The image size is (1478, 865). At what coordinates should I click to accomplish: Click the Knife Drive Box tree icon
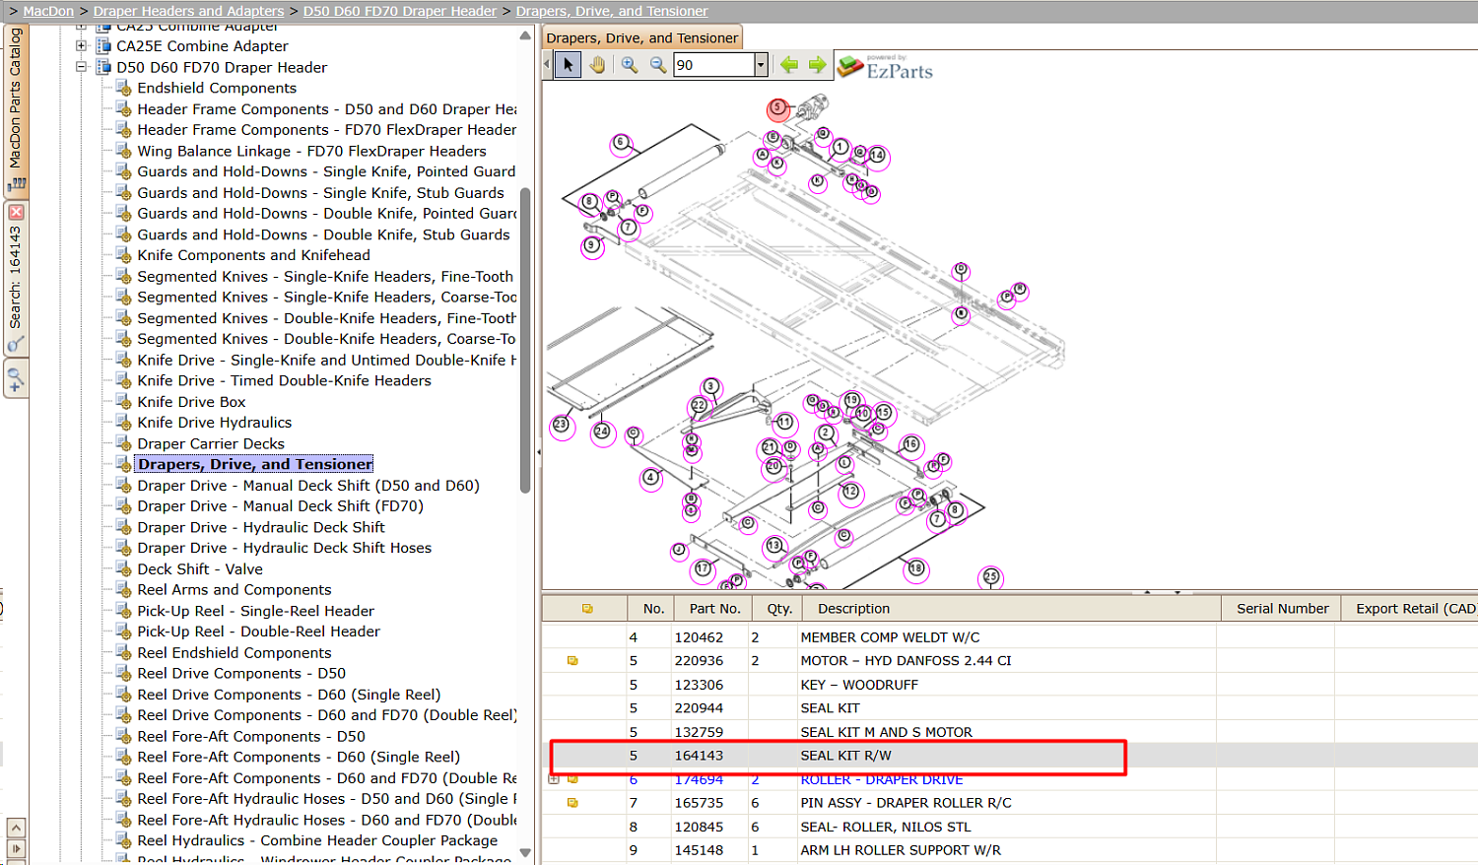click(x=123, y=401)
